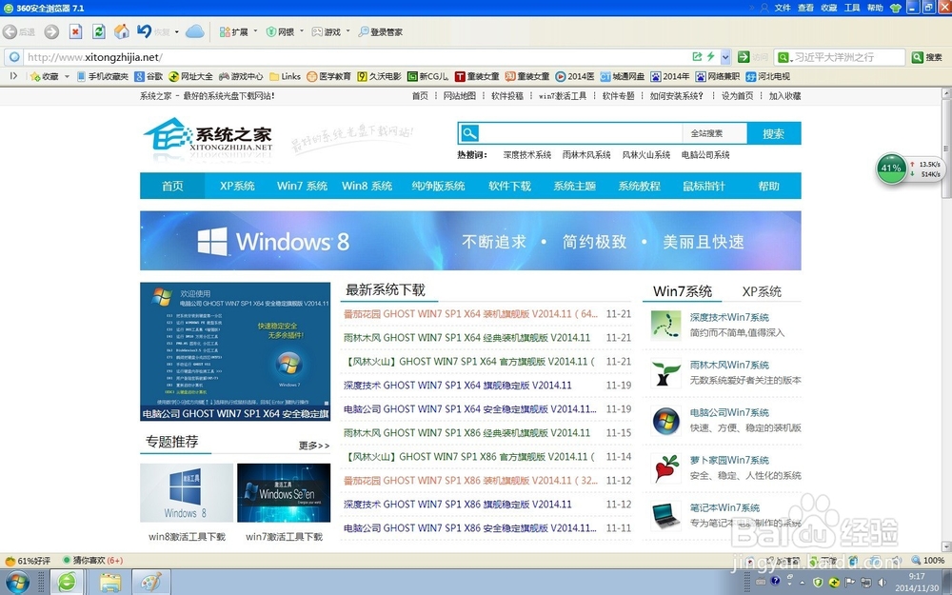Viewport: 952px width, 595px height.
Task: Expand the 网银 dropdown arrow
Action: [301, 31]
